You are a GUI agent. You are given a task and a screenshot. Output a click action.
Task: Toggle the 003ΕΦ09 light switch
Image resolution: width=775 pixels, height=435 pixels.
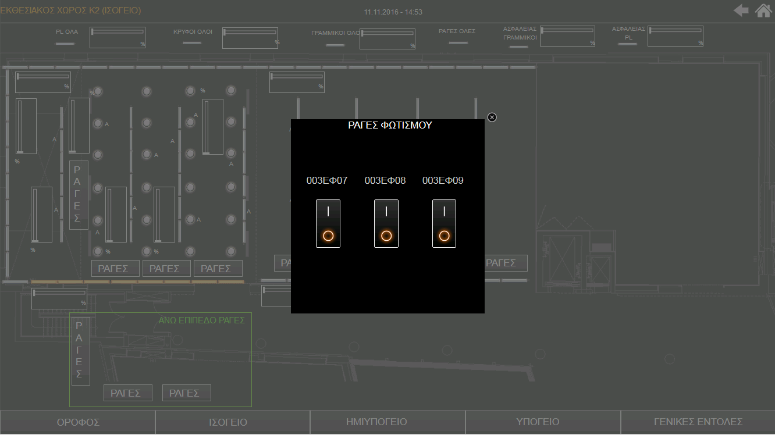pos(444,224)
